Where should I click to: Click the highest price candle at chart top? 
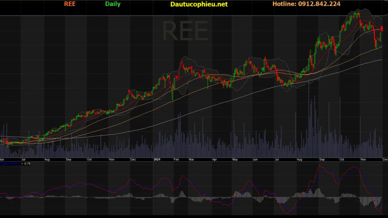pyautogui.click(x=357, y=14)
